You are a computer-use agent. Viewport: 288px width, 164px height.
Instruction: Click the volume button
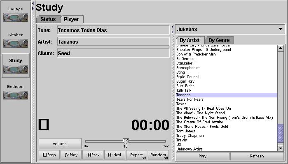point(60,144)
